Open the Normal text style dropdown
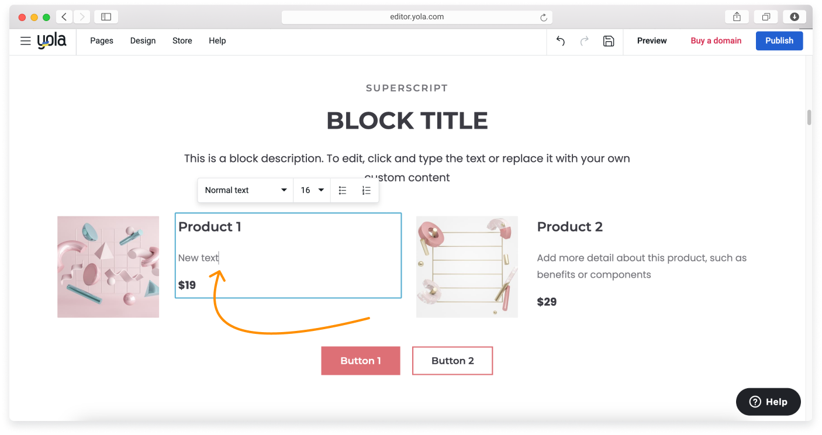Image resolution: width=822 pixels, height=435 pixels. [x=245, y=190]
